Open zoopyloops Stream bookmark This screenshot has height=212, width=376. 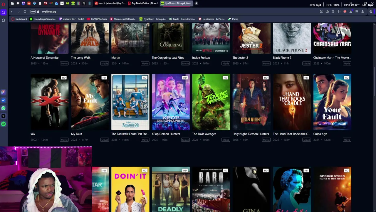point(43,19)
